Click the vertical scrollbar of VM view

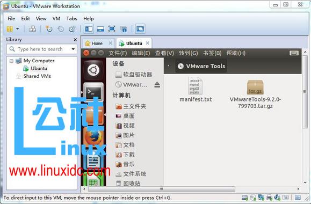point(305,92)
